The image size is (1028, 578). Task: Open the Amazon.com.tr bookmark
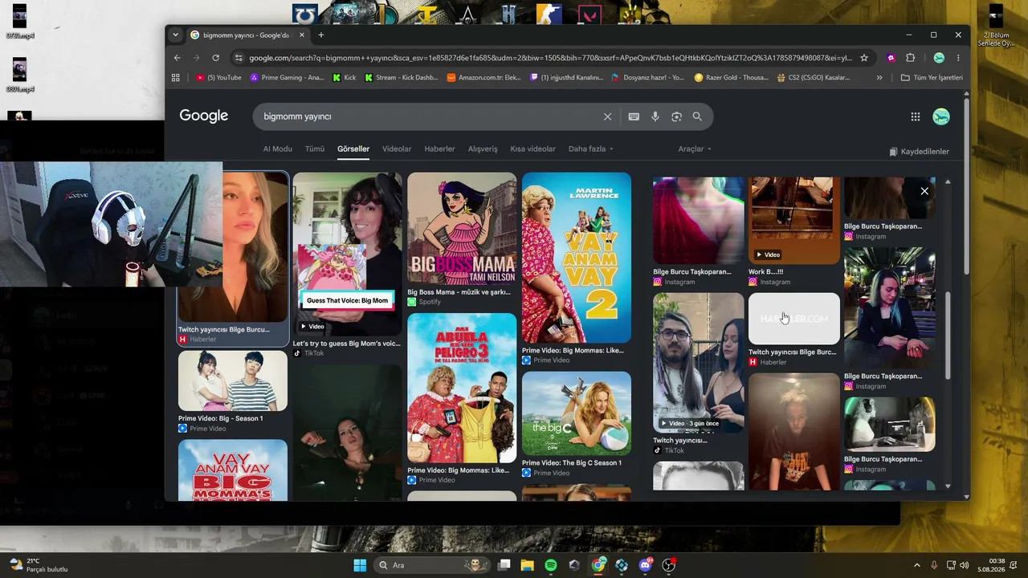tap(484, 78)
